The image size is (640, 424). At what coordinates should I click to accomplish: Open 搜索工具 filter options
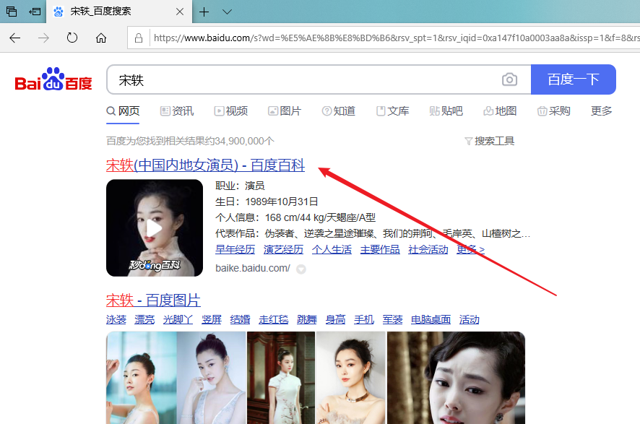tap(490, 141)
